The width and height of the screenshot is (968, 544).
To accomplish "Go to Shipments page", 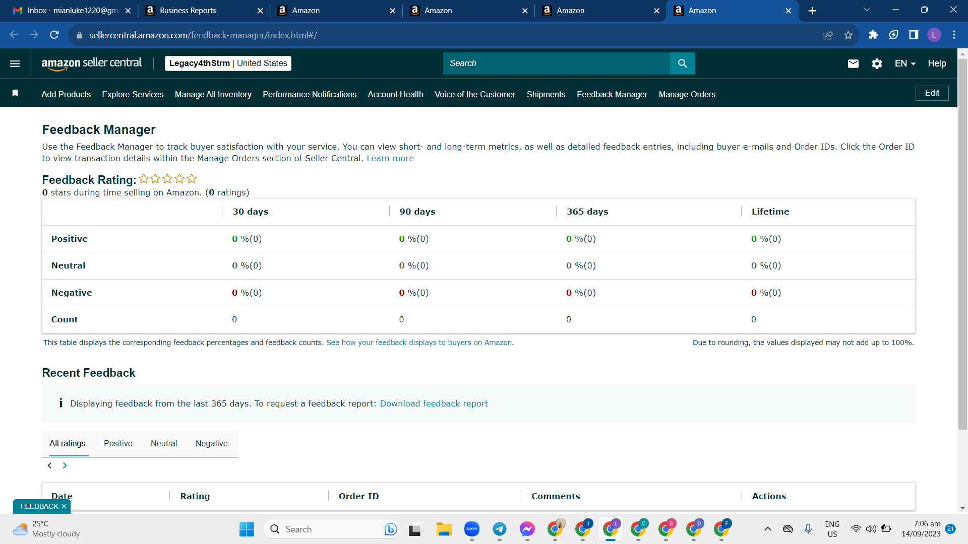I will (x=546, y=94).
